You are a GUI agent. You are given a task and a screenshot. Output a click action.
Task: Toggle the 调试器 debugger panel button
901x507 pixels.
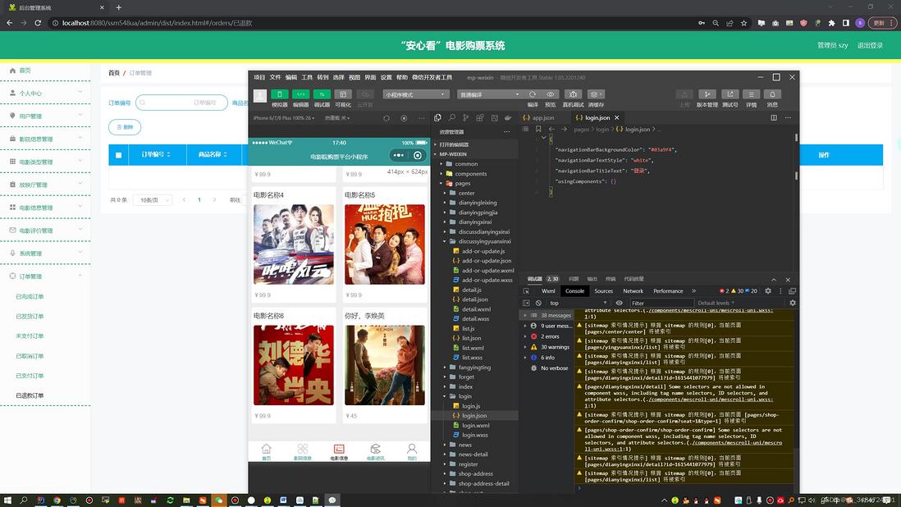[x=322, y=94]
